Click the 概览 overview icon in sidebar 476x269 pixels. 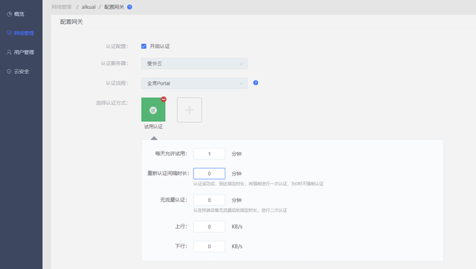pos(10,14)
